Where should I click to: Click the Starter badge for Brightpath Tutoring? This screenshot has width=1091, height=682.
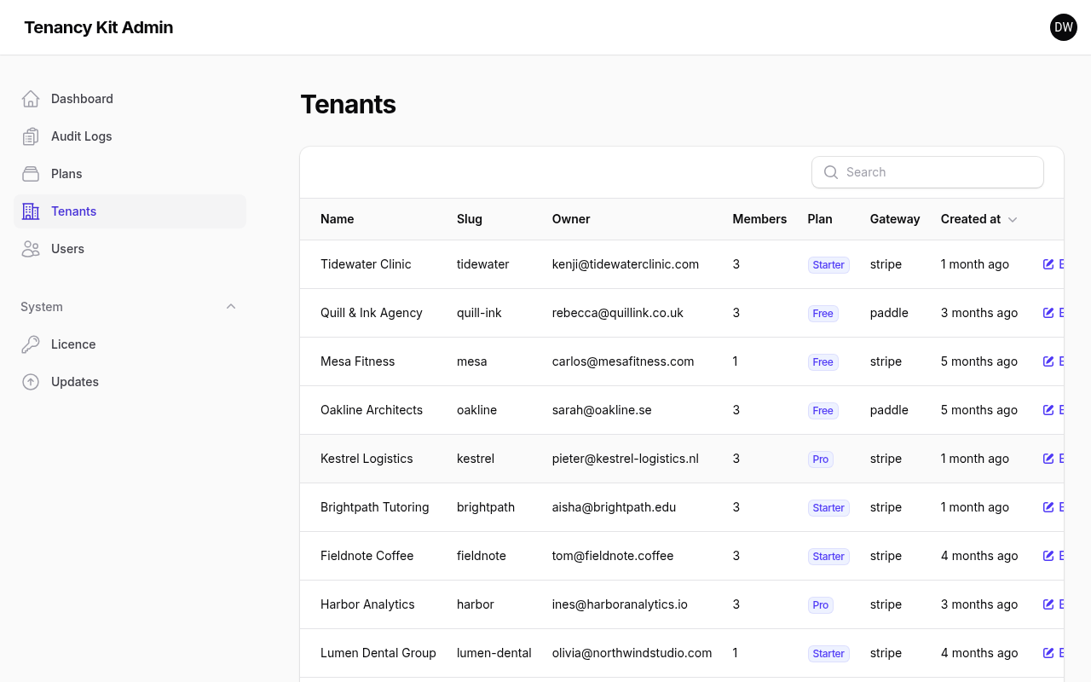[x=828, y=507]
